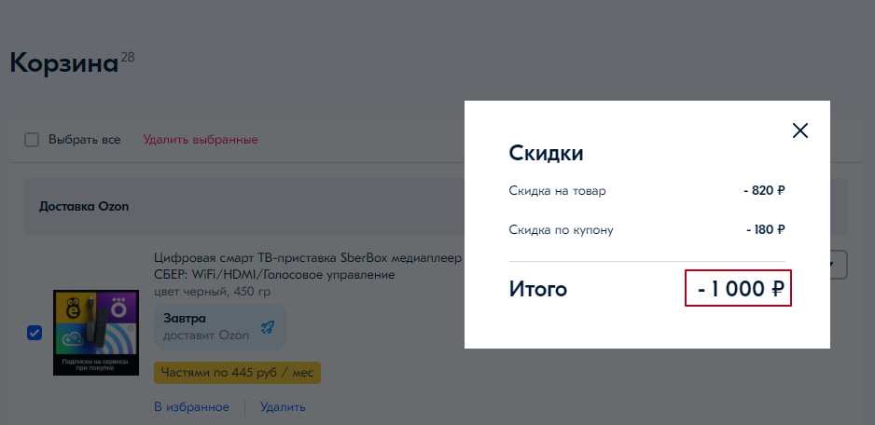Add SberBox to В избранное
The image size is (875, 425).
click(x=191, y=406)
